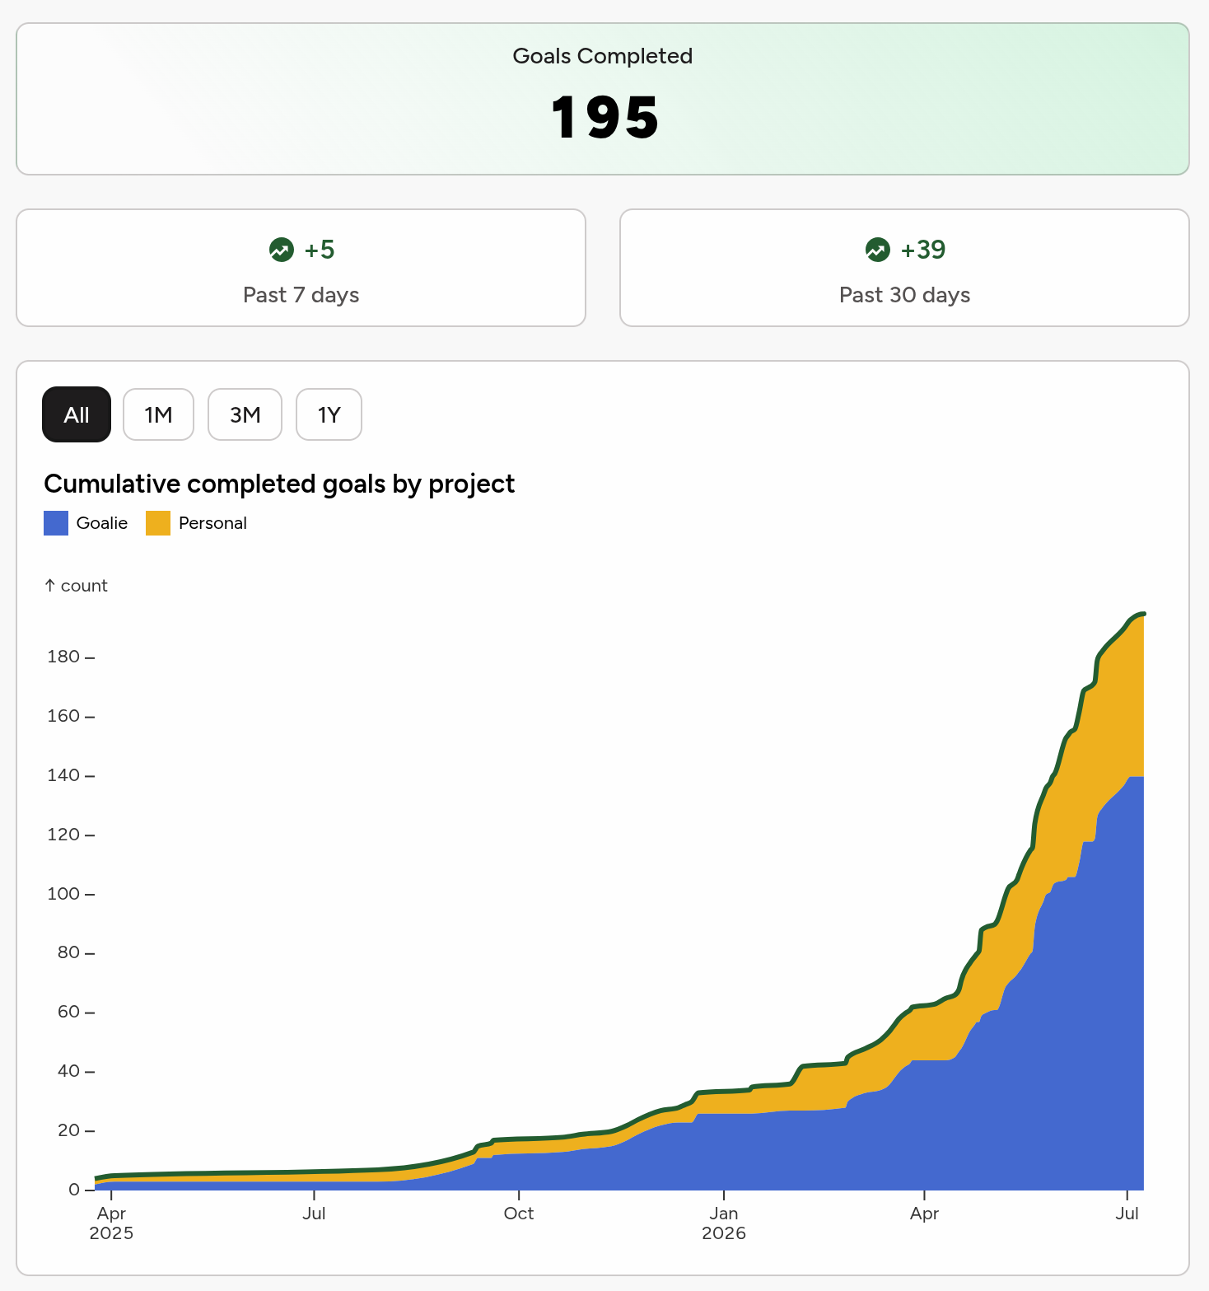
Task: Click the Apr 2025 axis marker
Action: [111, 1223]
